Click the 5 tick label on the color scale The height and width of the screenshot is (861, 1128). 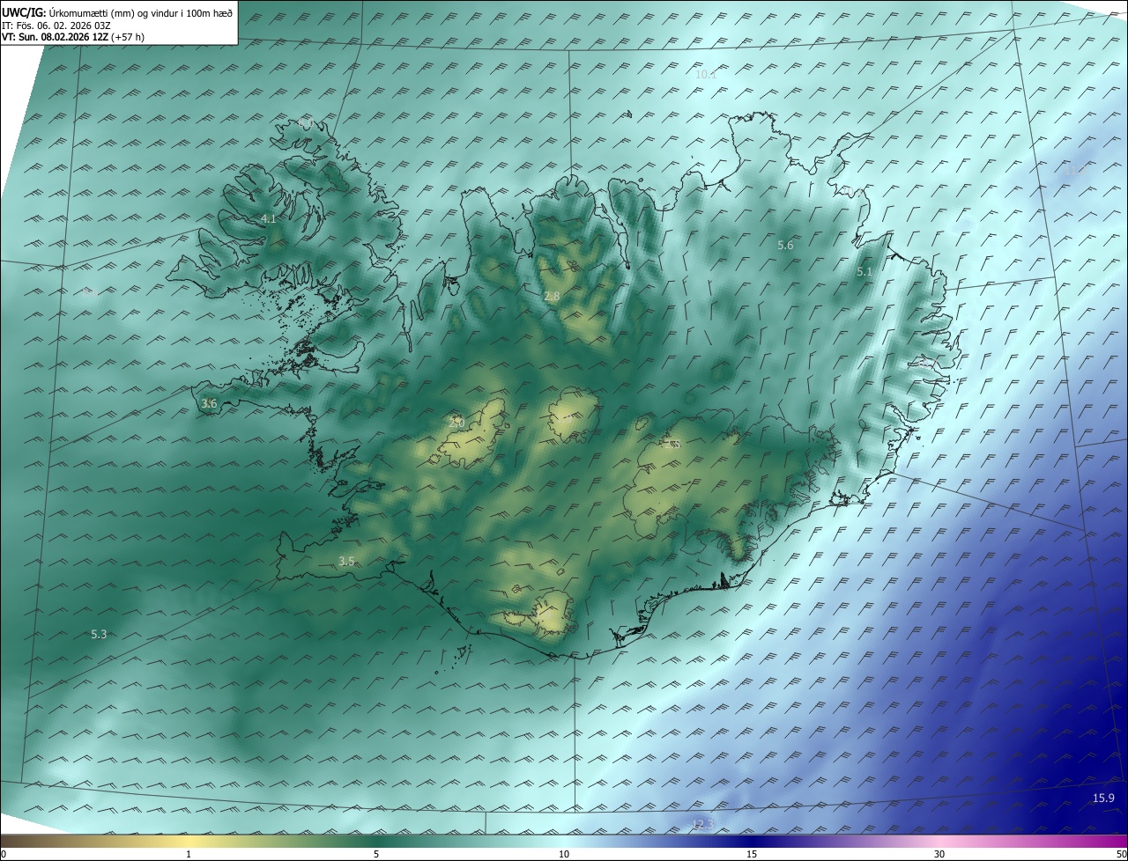(376, 854)
